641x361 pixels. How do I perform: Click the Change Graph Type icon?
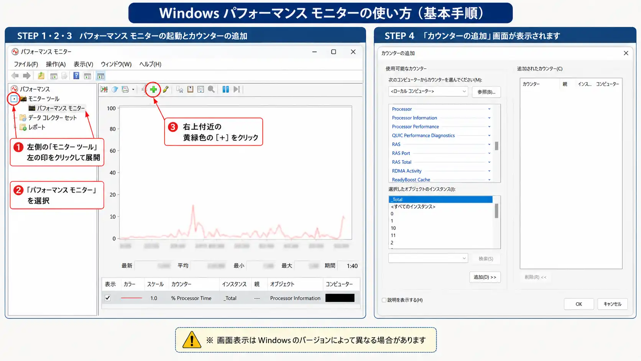125,89
